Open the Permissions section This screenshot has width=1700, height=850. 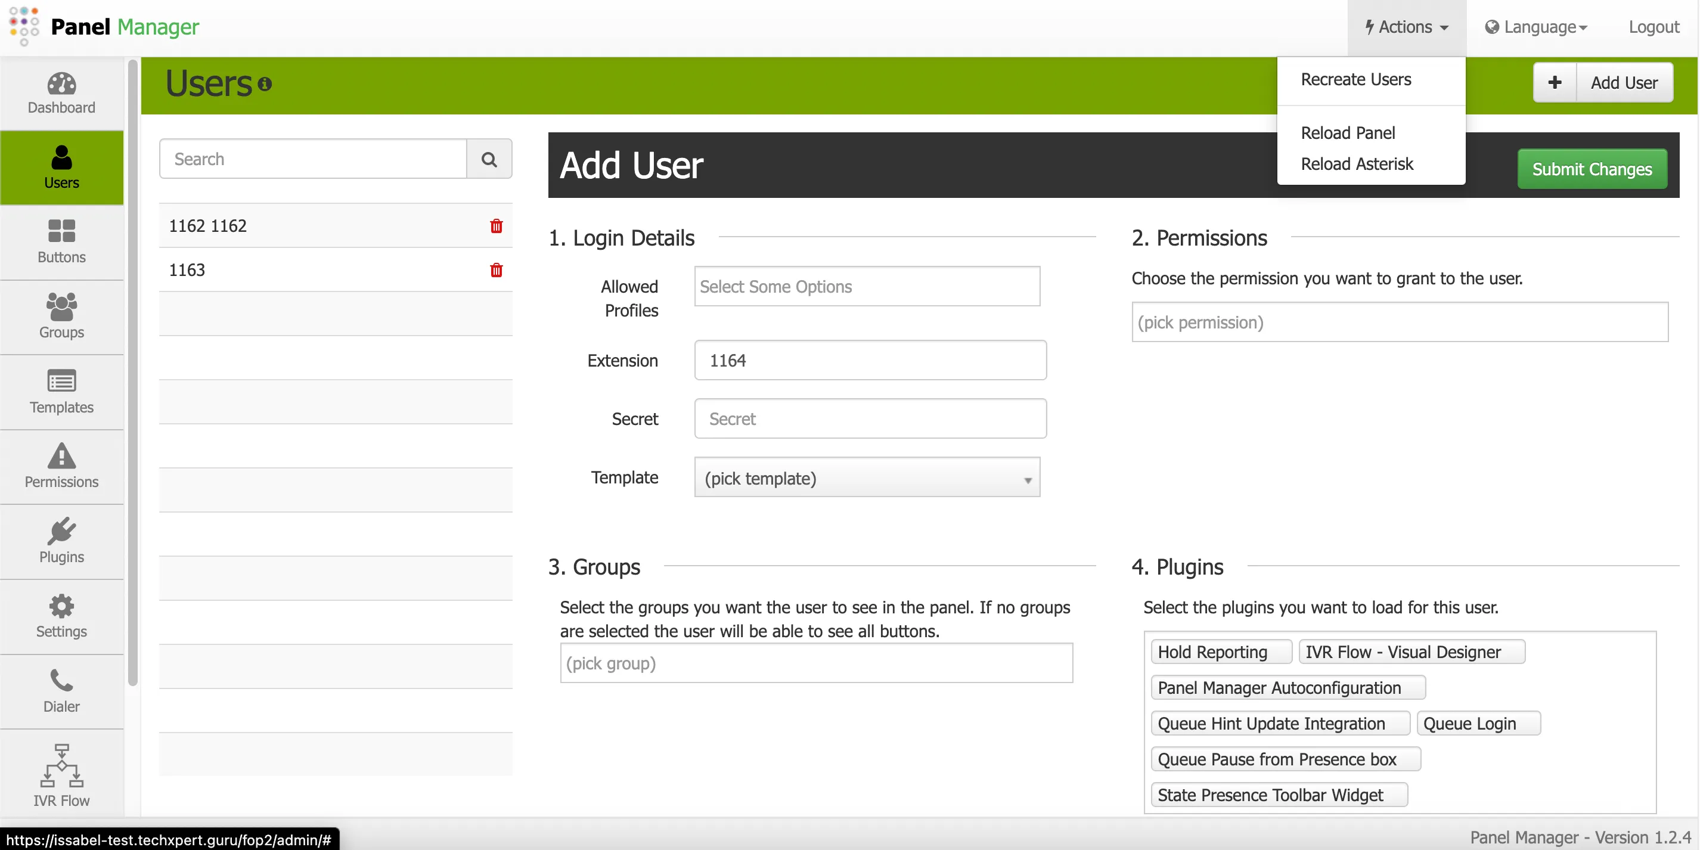coord(61,467)
